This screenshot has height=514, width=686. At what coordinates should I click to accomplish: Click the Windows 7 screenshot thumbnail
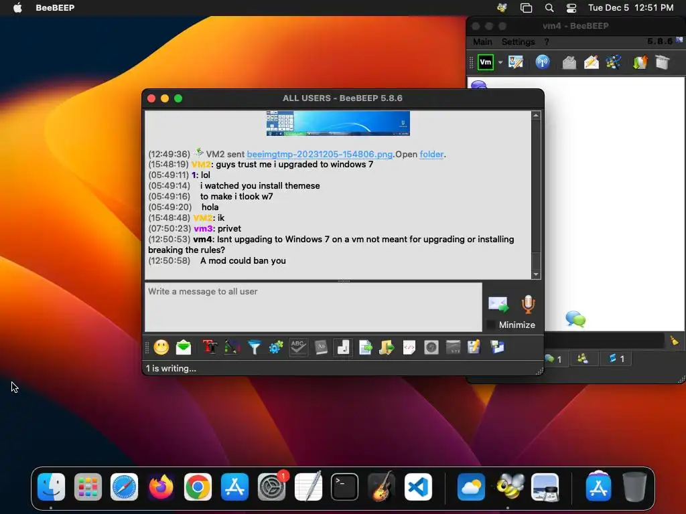coord(338,123)
